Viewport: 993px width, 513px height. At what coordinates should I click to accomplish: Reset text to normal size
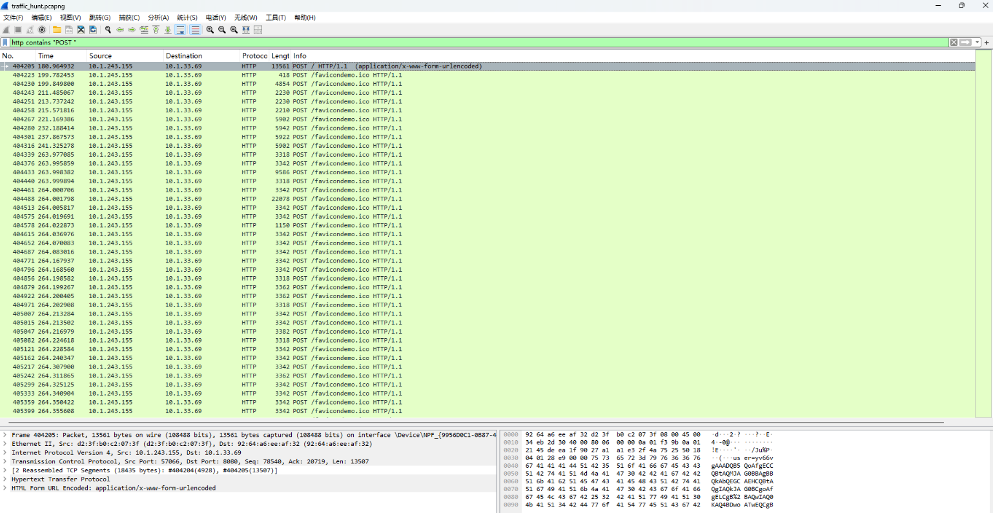pyautogui.click(x=234, y=30)
